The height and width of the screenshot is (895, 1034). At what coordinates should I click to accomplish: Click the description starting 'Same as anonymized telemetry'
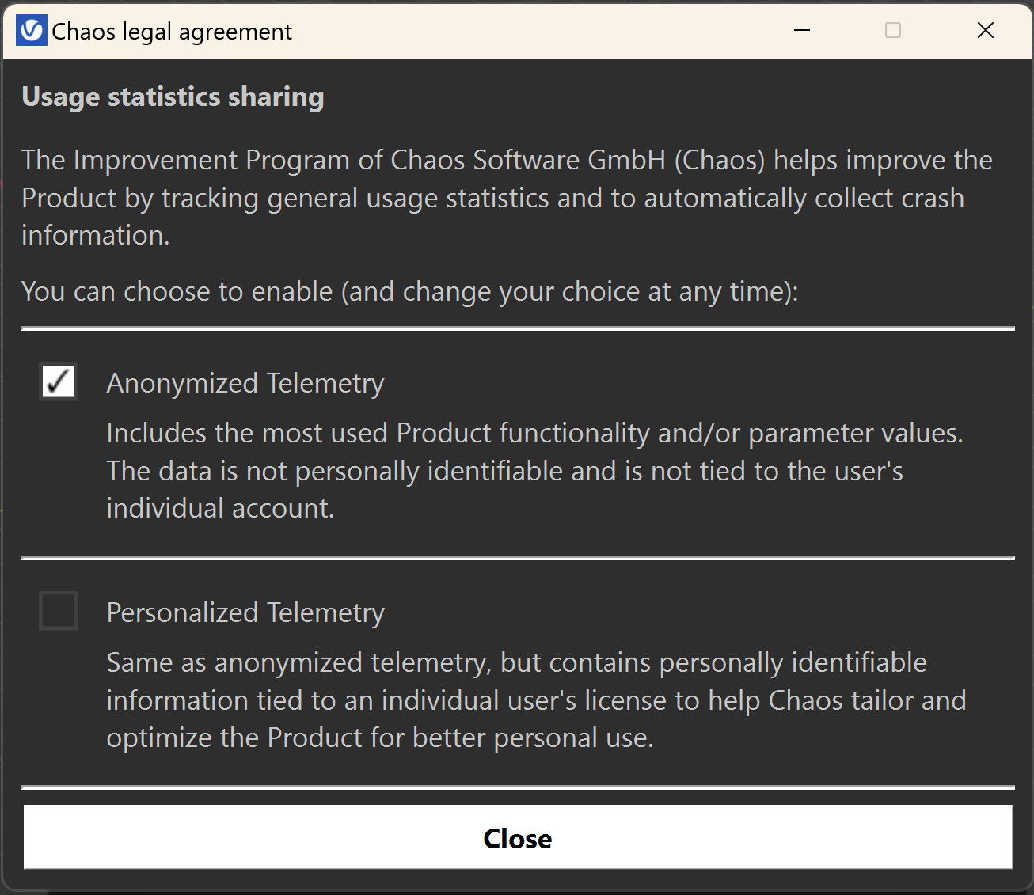point(536,700)
